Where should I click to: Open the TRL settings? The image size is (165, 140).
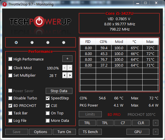(87, 123)
